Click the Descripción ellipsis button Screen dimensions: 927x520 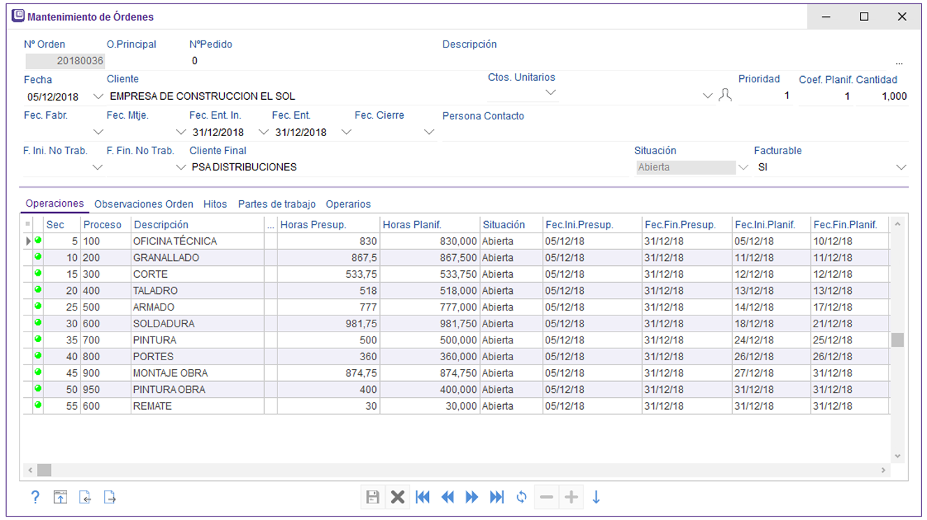pyautogui.click(x=899, y=62)
